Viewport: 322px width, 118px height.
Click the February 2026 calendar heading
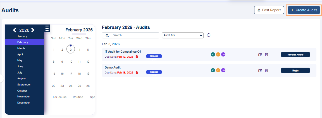click(79, 30)
